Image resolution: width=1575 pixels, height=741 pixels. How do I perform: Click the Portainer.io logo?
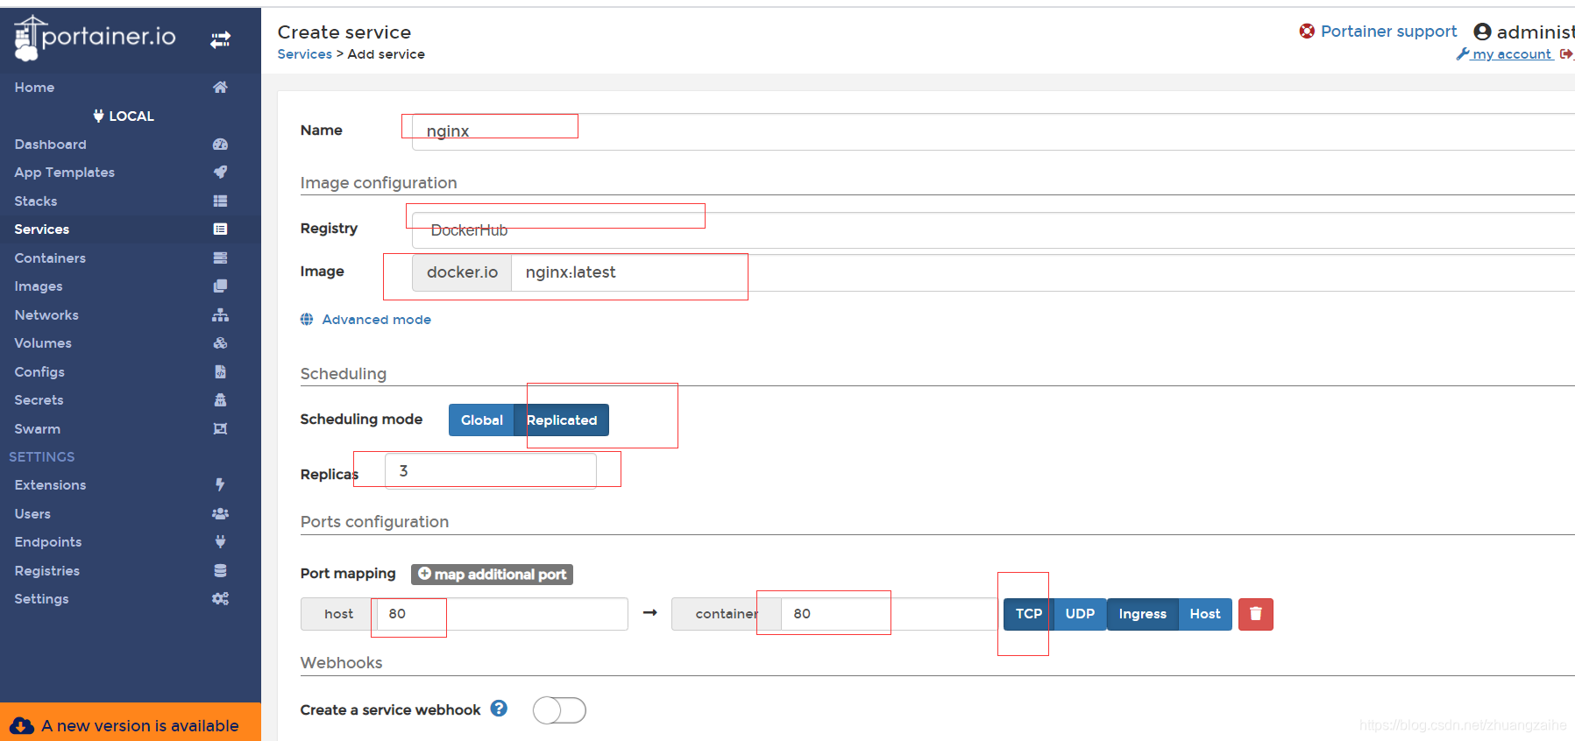95,38
